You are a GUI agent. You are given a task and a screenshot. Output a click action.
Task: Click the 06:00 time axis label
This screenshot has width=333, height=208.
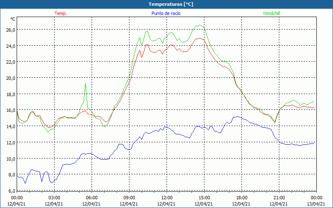(92, 198)
